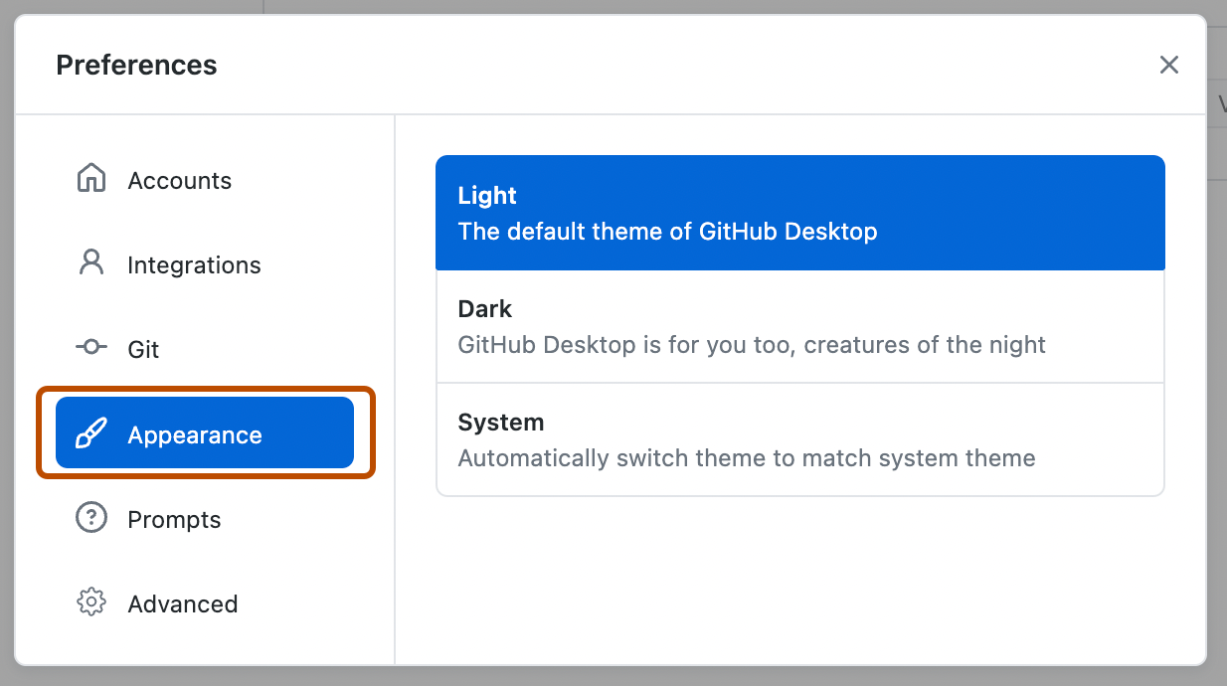Click the Dark theme description text
This screenshot has height=686, width=1227.
(x=752, y=345)
